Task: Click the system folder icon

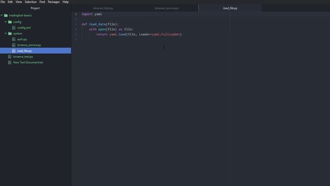Action: point(10,34)
